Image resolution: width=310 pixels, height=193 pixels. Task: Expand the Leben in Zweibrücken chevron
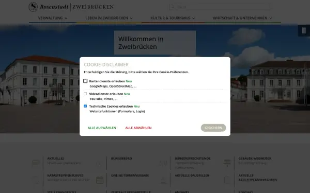click(131, 18)
